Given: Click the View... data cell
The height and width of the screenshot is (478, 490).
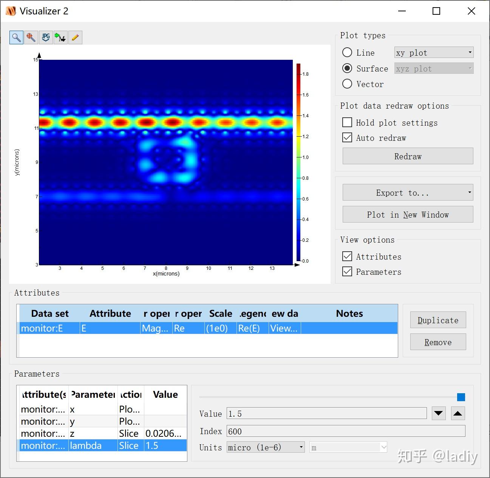Looking at the screenshot, I should [284, 328].
